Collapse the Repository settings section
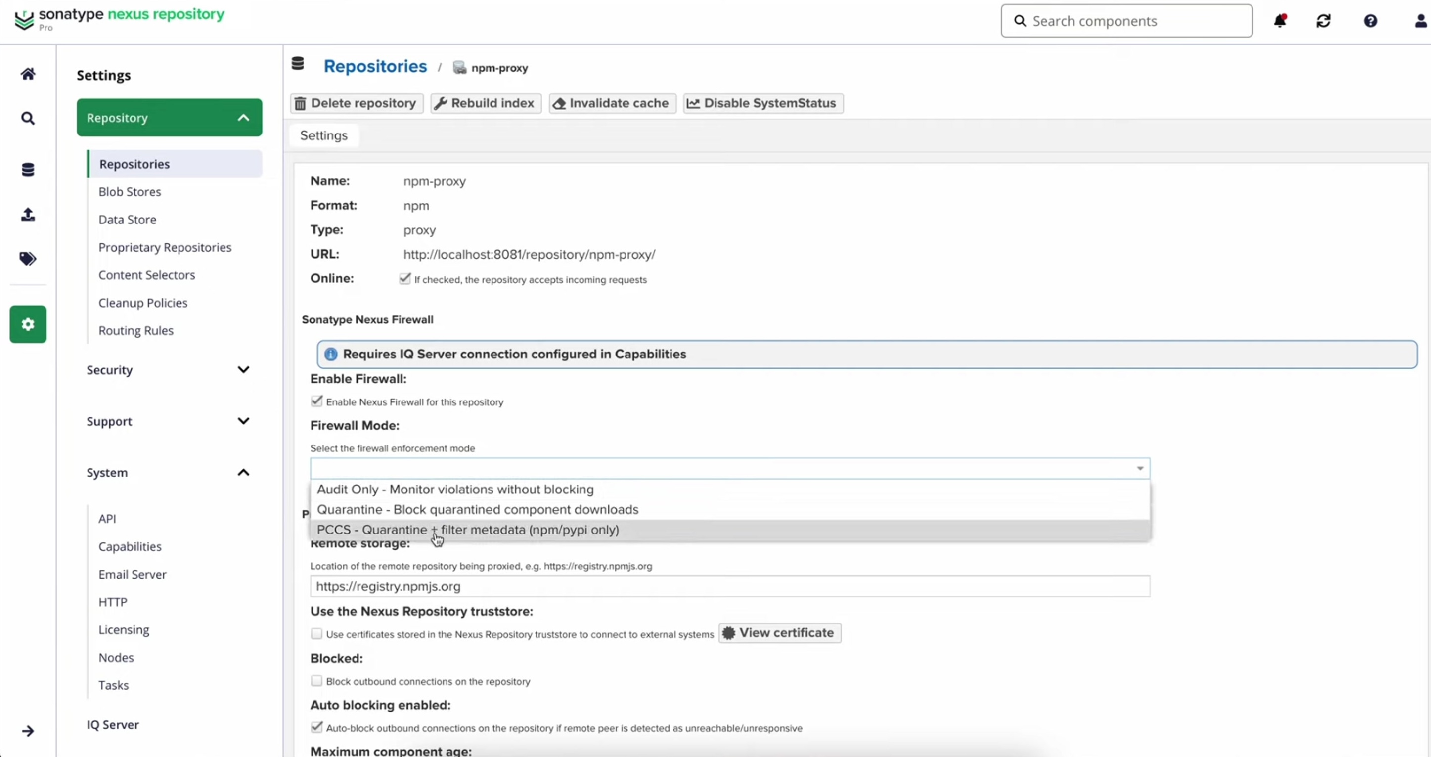Image resolution: width=1431 pixels, height=757 pixels. point(170,118)
